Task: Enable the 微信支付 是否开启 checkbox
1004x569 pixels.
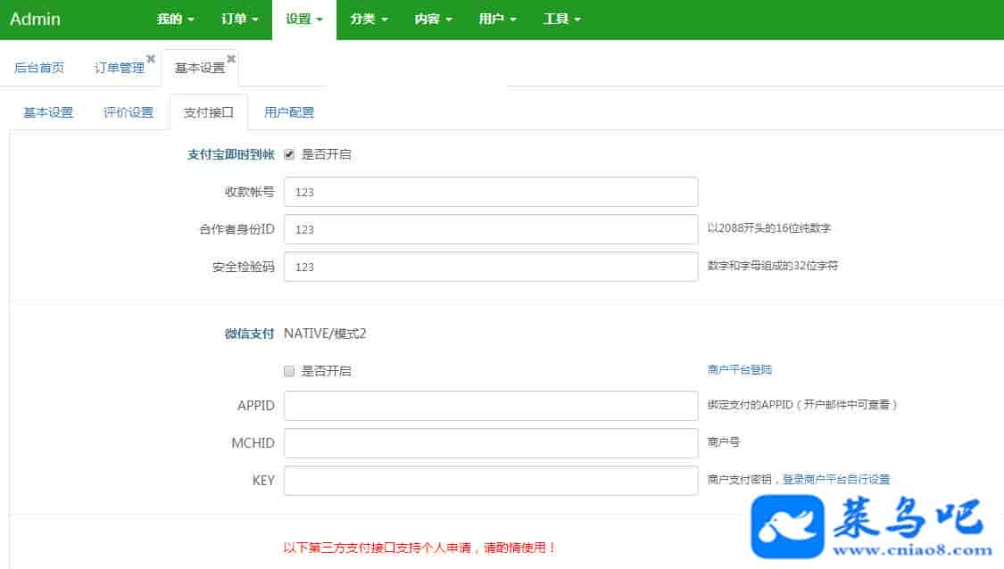Action: pyautogui.click(x=289, y=371)
